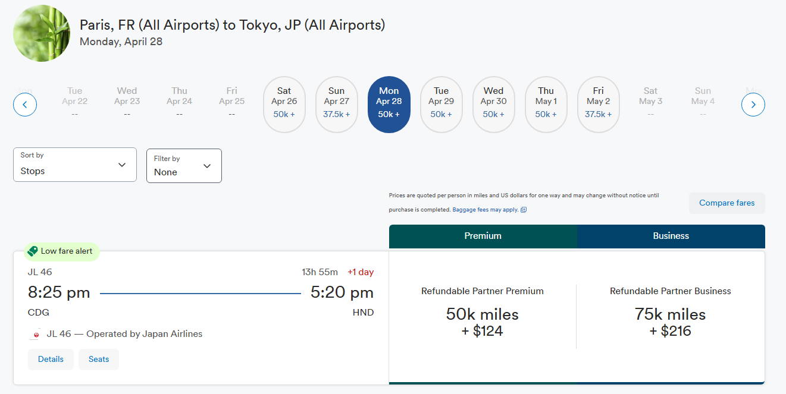Click the next dates right arrow
The image size is (786, 394).
point(753,105)
